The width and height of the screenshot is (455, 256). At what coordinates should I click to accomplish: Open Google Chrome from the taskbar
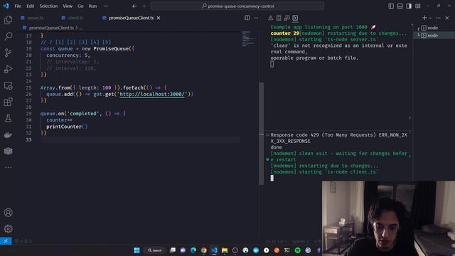[x=204, y=250]
